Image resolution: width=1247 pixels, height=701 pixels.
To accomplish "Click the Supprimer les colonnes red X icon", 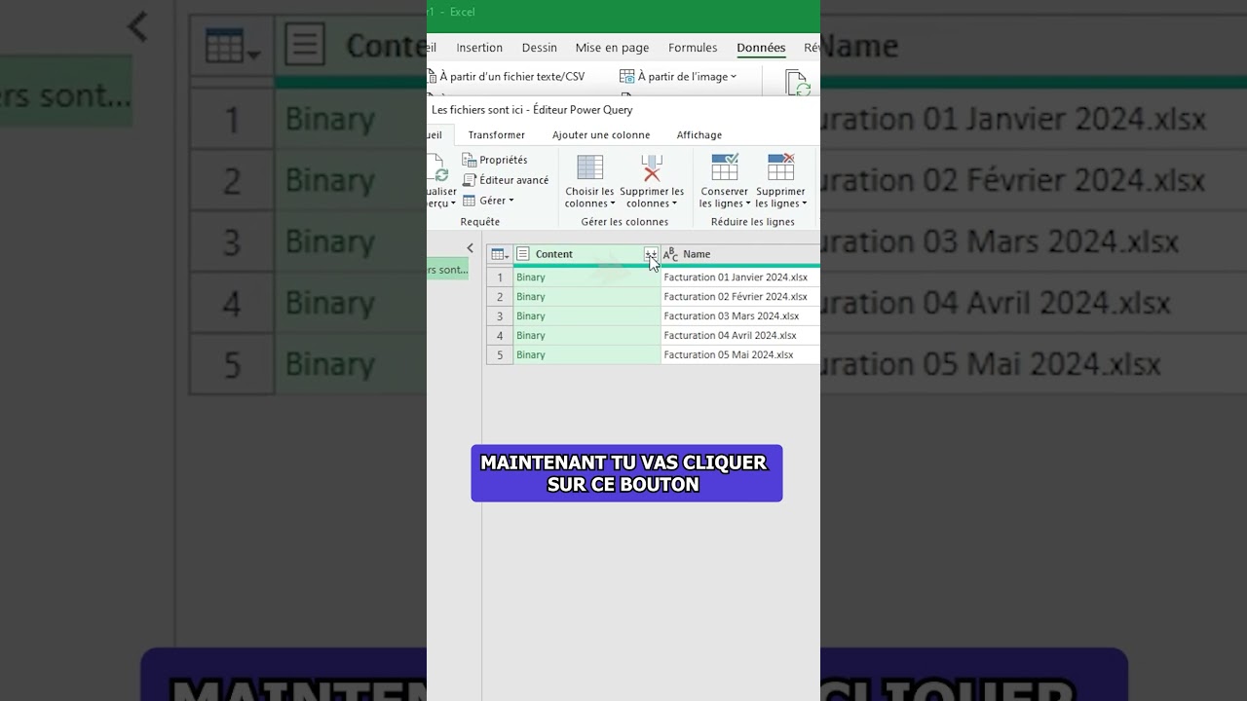I will tap(652, 167).
